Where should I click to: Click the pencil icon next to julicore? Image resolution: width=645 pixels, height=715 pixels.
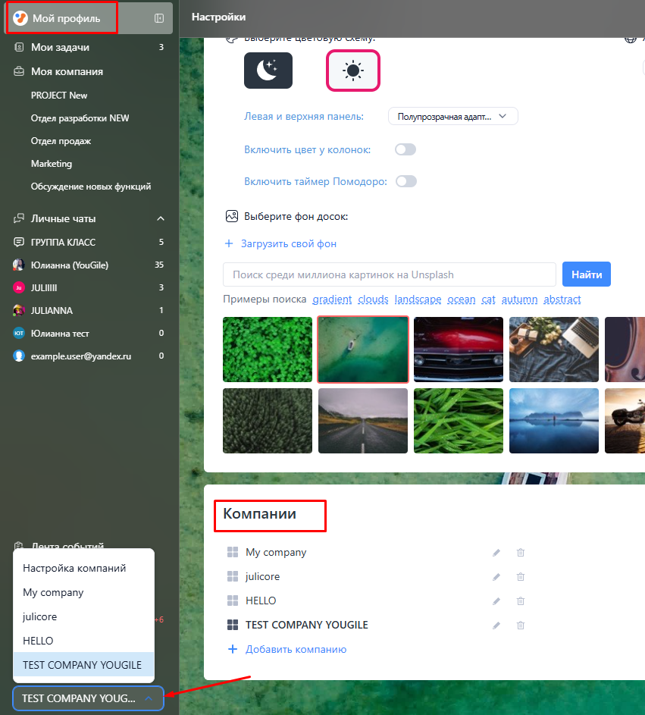(496, 577)
